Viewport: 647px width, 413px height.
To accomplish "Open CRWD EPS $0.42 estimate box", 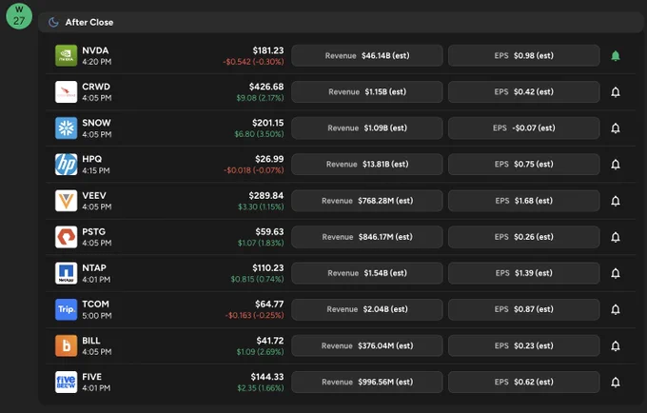I will pos(524,91).
